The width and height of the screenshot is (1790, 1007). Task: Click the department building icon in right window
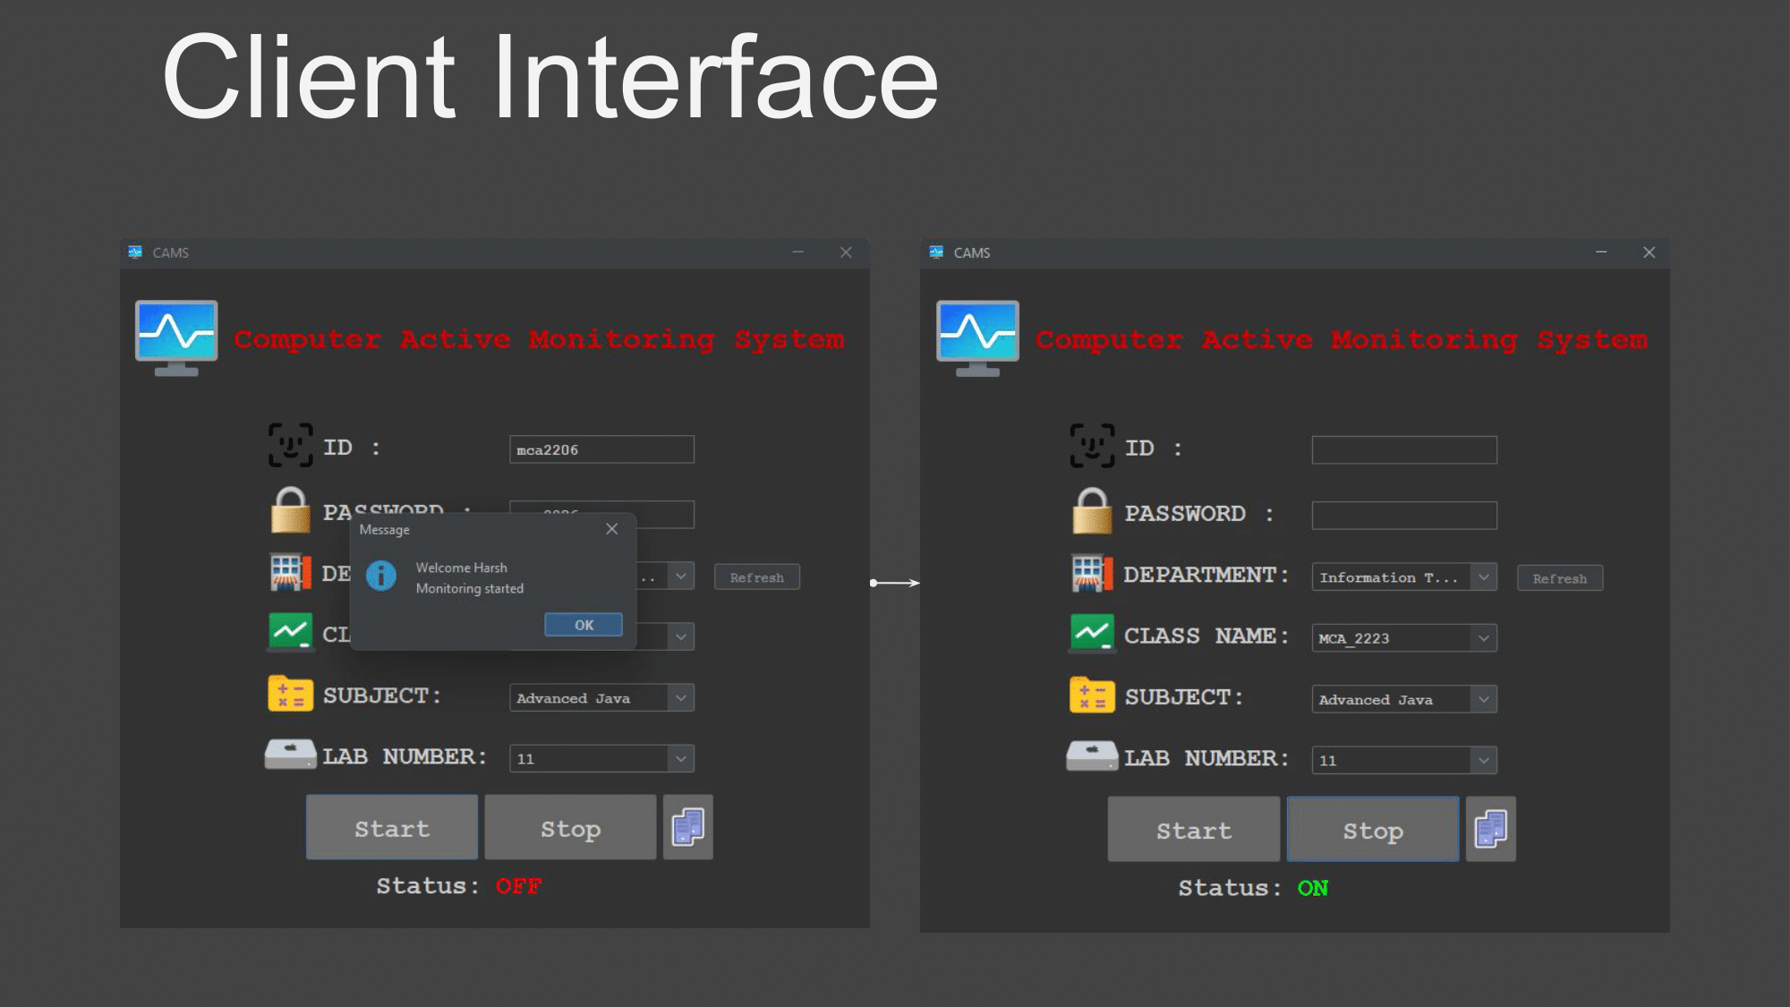1092,573
